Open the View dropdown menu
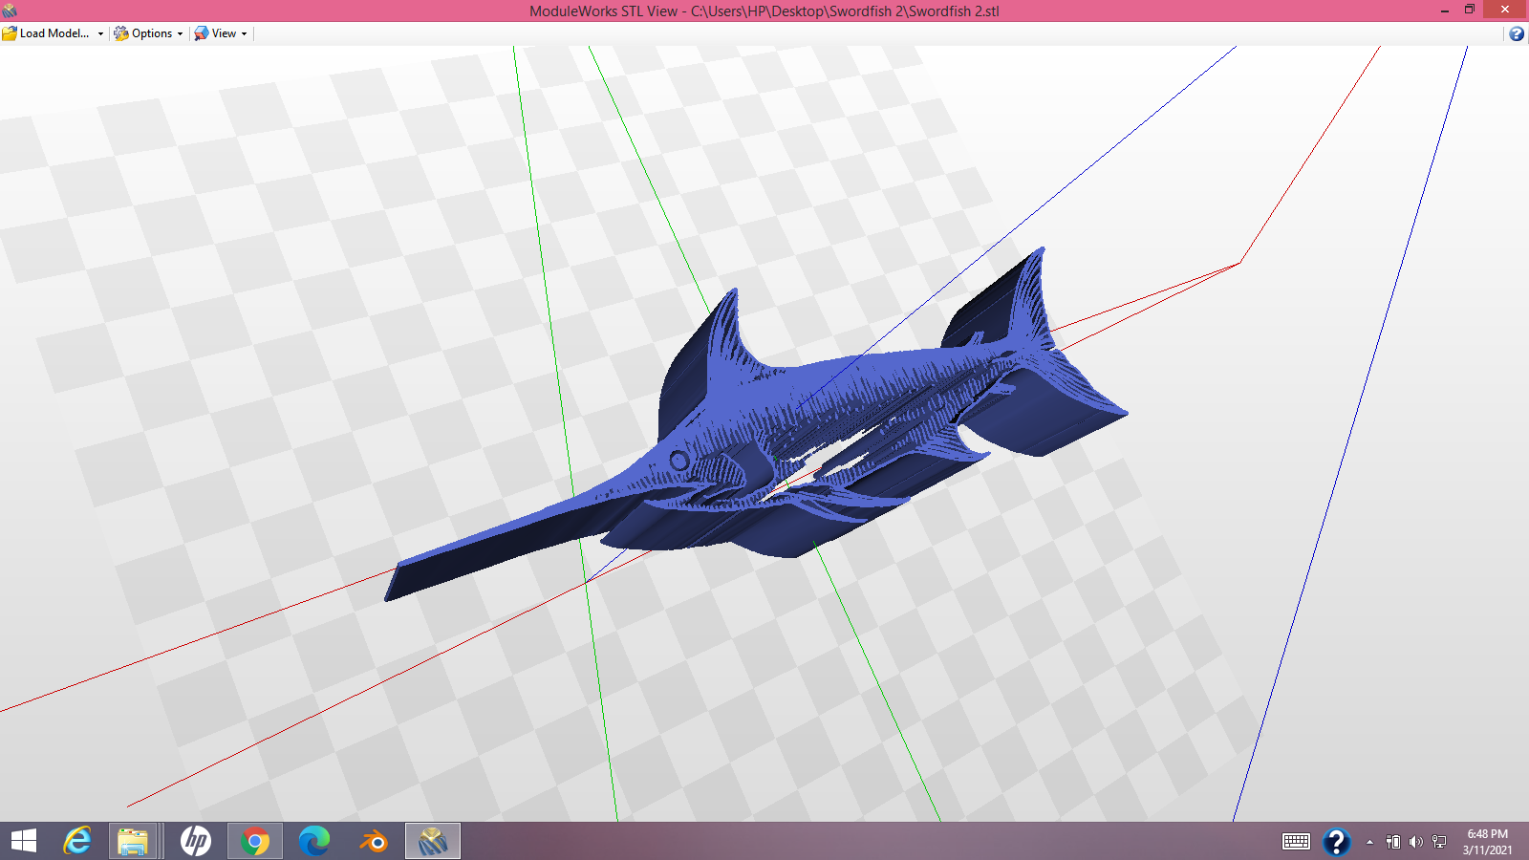The height and width of the screenshot is (860, 1529). point(242,33)
